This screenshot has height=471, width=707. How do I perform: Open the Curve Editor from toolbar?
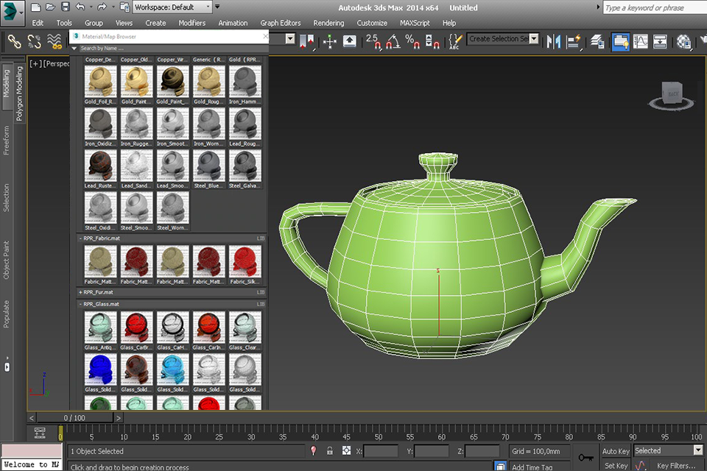(641, 41)
